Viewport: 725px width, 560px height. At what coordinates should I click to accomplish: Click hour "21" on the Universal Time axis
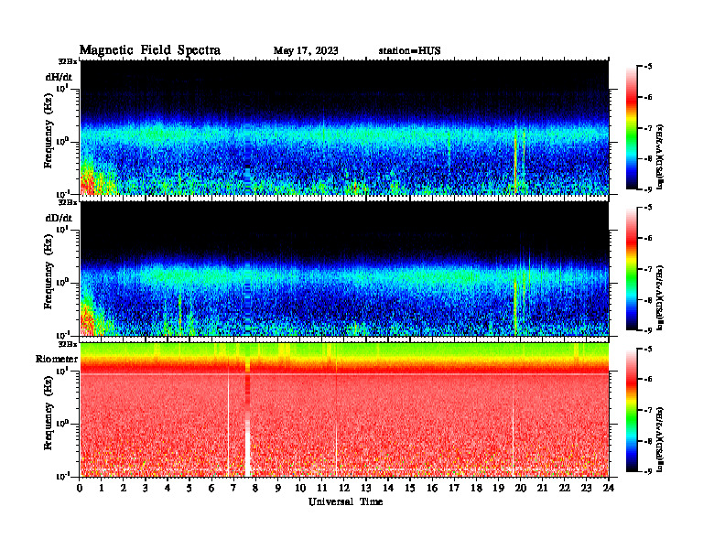click(x=542, y=488)
